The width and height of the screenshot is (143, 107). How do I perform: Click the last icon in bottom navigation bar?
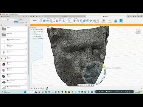pyautogui.click(x=93, y=85)
